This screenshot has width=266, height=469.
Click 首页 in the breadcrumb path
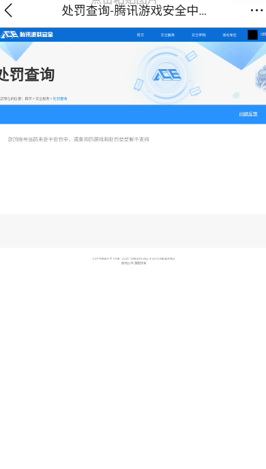tap(28, 98)
